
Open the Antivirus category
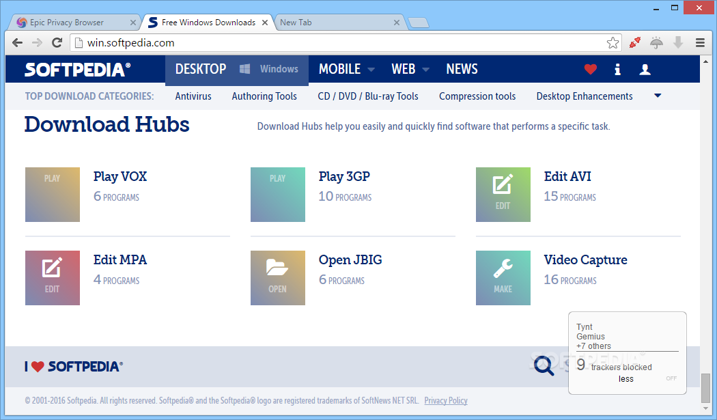tap(193, 96)
